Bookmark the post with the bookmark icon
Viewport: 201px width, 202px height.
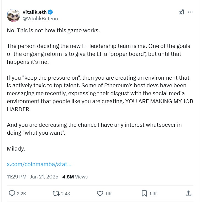[x=144, y=194]
